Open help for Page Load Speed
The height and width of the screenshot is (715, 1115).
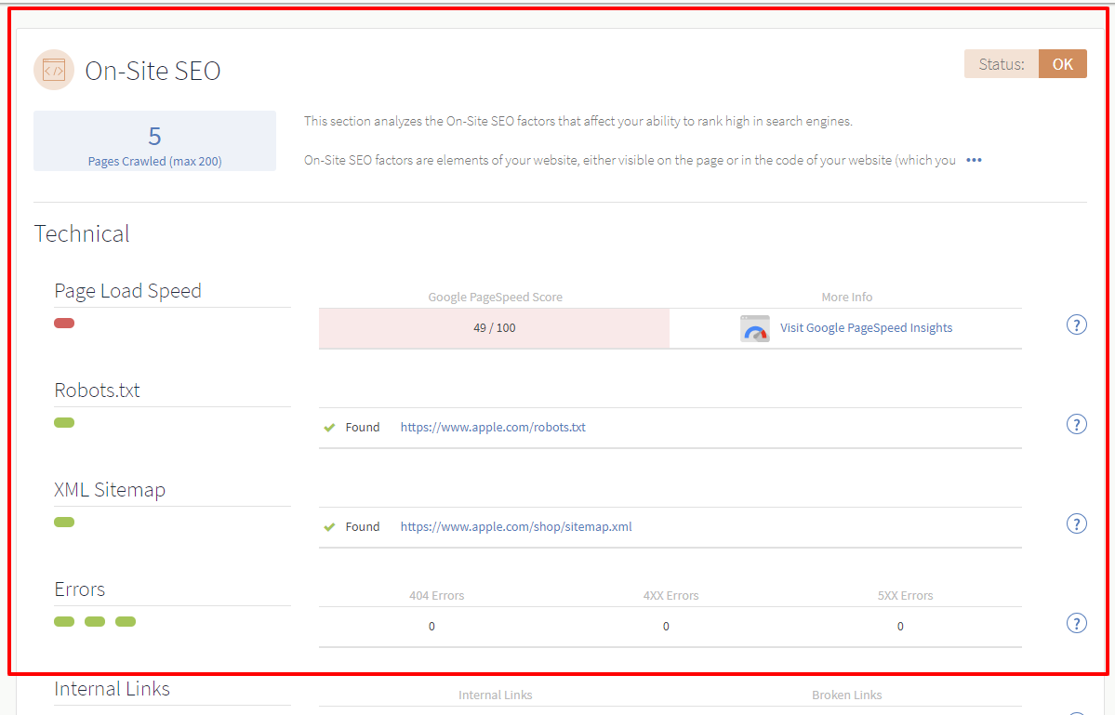(1077, 324)
